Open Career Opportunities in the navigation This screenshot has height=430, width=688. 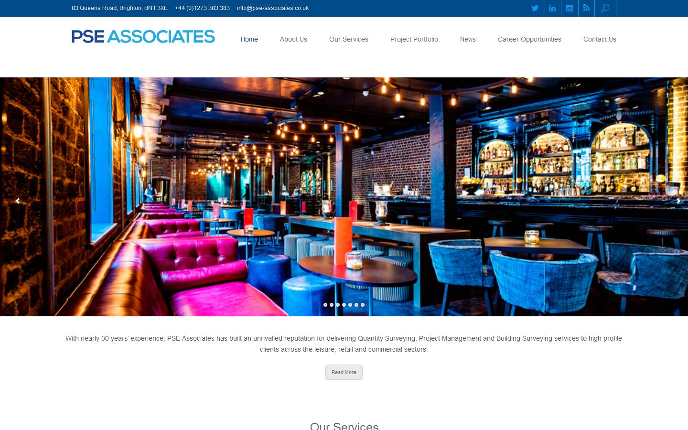pyautogui.click(x=529, y=39)
